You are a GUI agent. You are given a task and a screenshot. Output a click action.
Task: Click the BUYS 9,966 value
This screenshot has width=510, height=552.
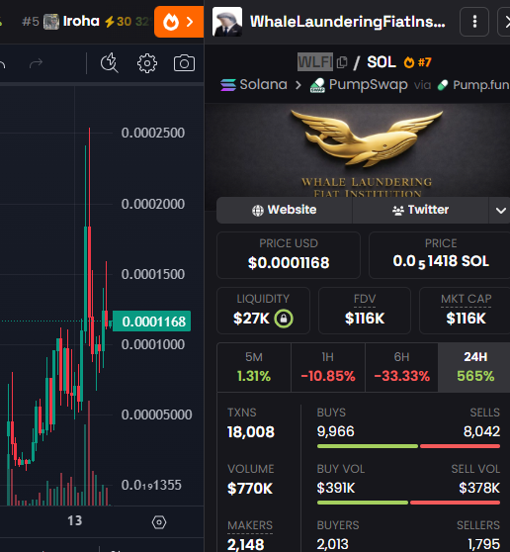[x=335, y=431]
